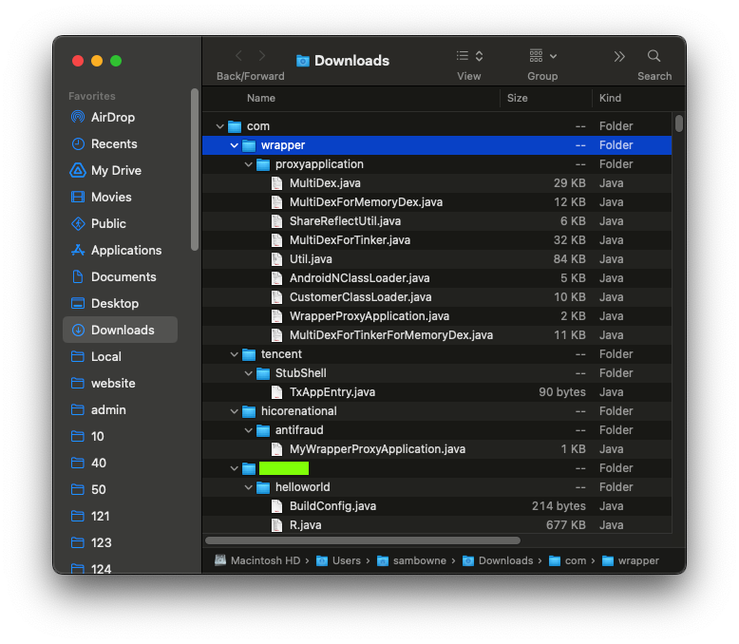This screenshot has height=644, width=739.
Task: Collapse the proxyapplication folder
Action: tap(248, 164)
